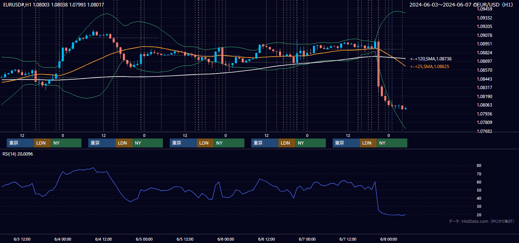This screenshot has width=519, height=243.
Task: Click the 6/7 12:00 time axis label
Action: [x=348, y=239]
